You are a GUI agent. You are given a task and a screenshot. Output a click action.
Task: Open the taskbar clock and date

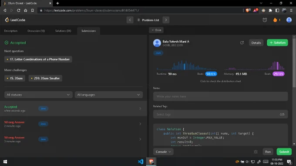click(x=277, y=162)
